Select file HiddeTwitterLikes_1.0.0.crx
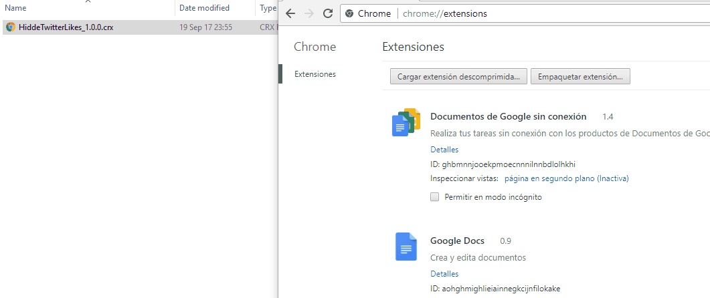 pos(66,27)
